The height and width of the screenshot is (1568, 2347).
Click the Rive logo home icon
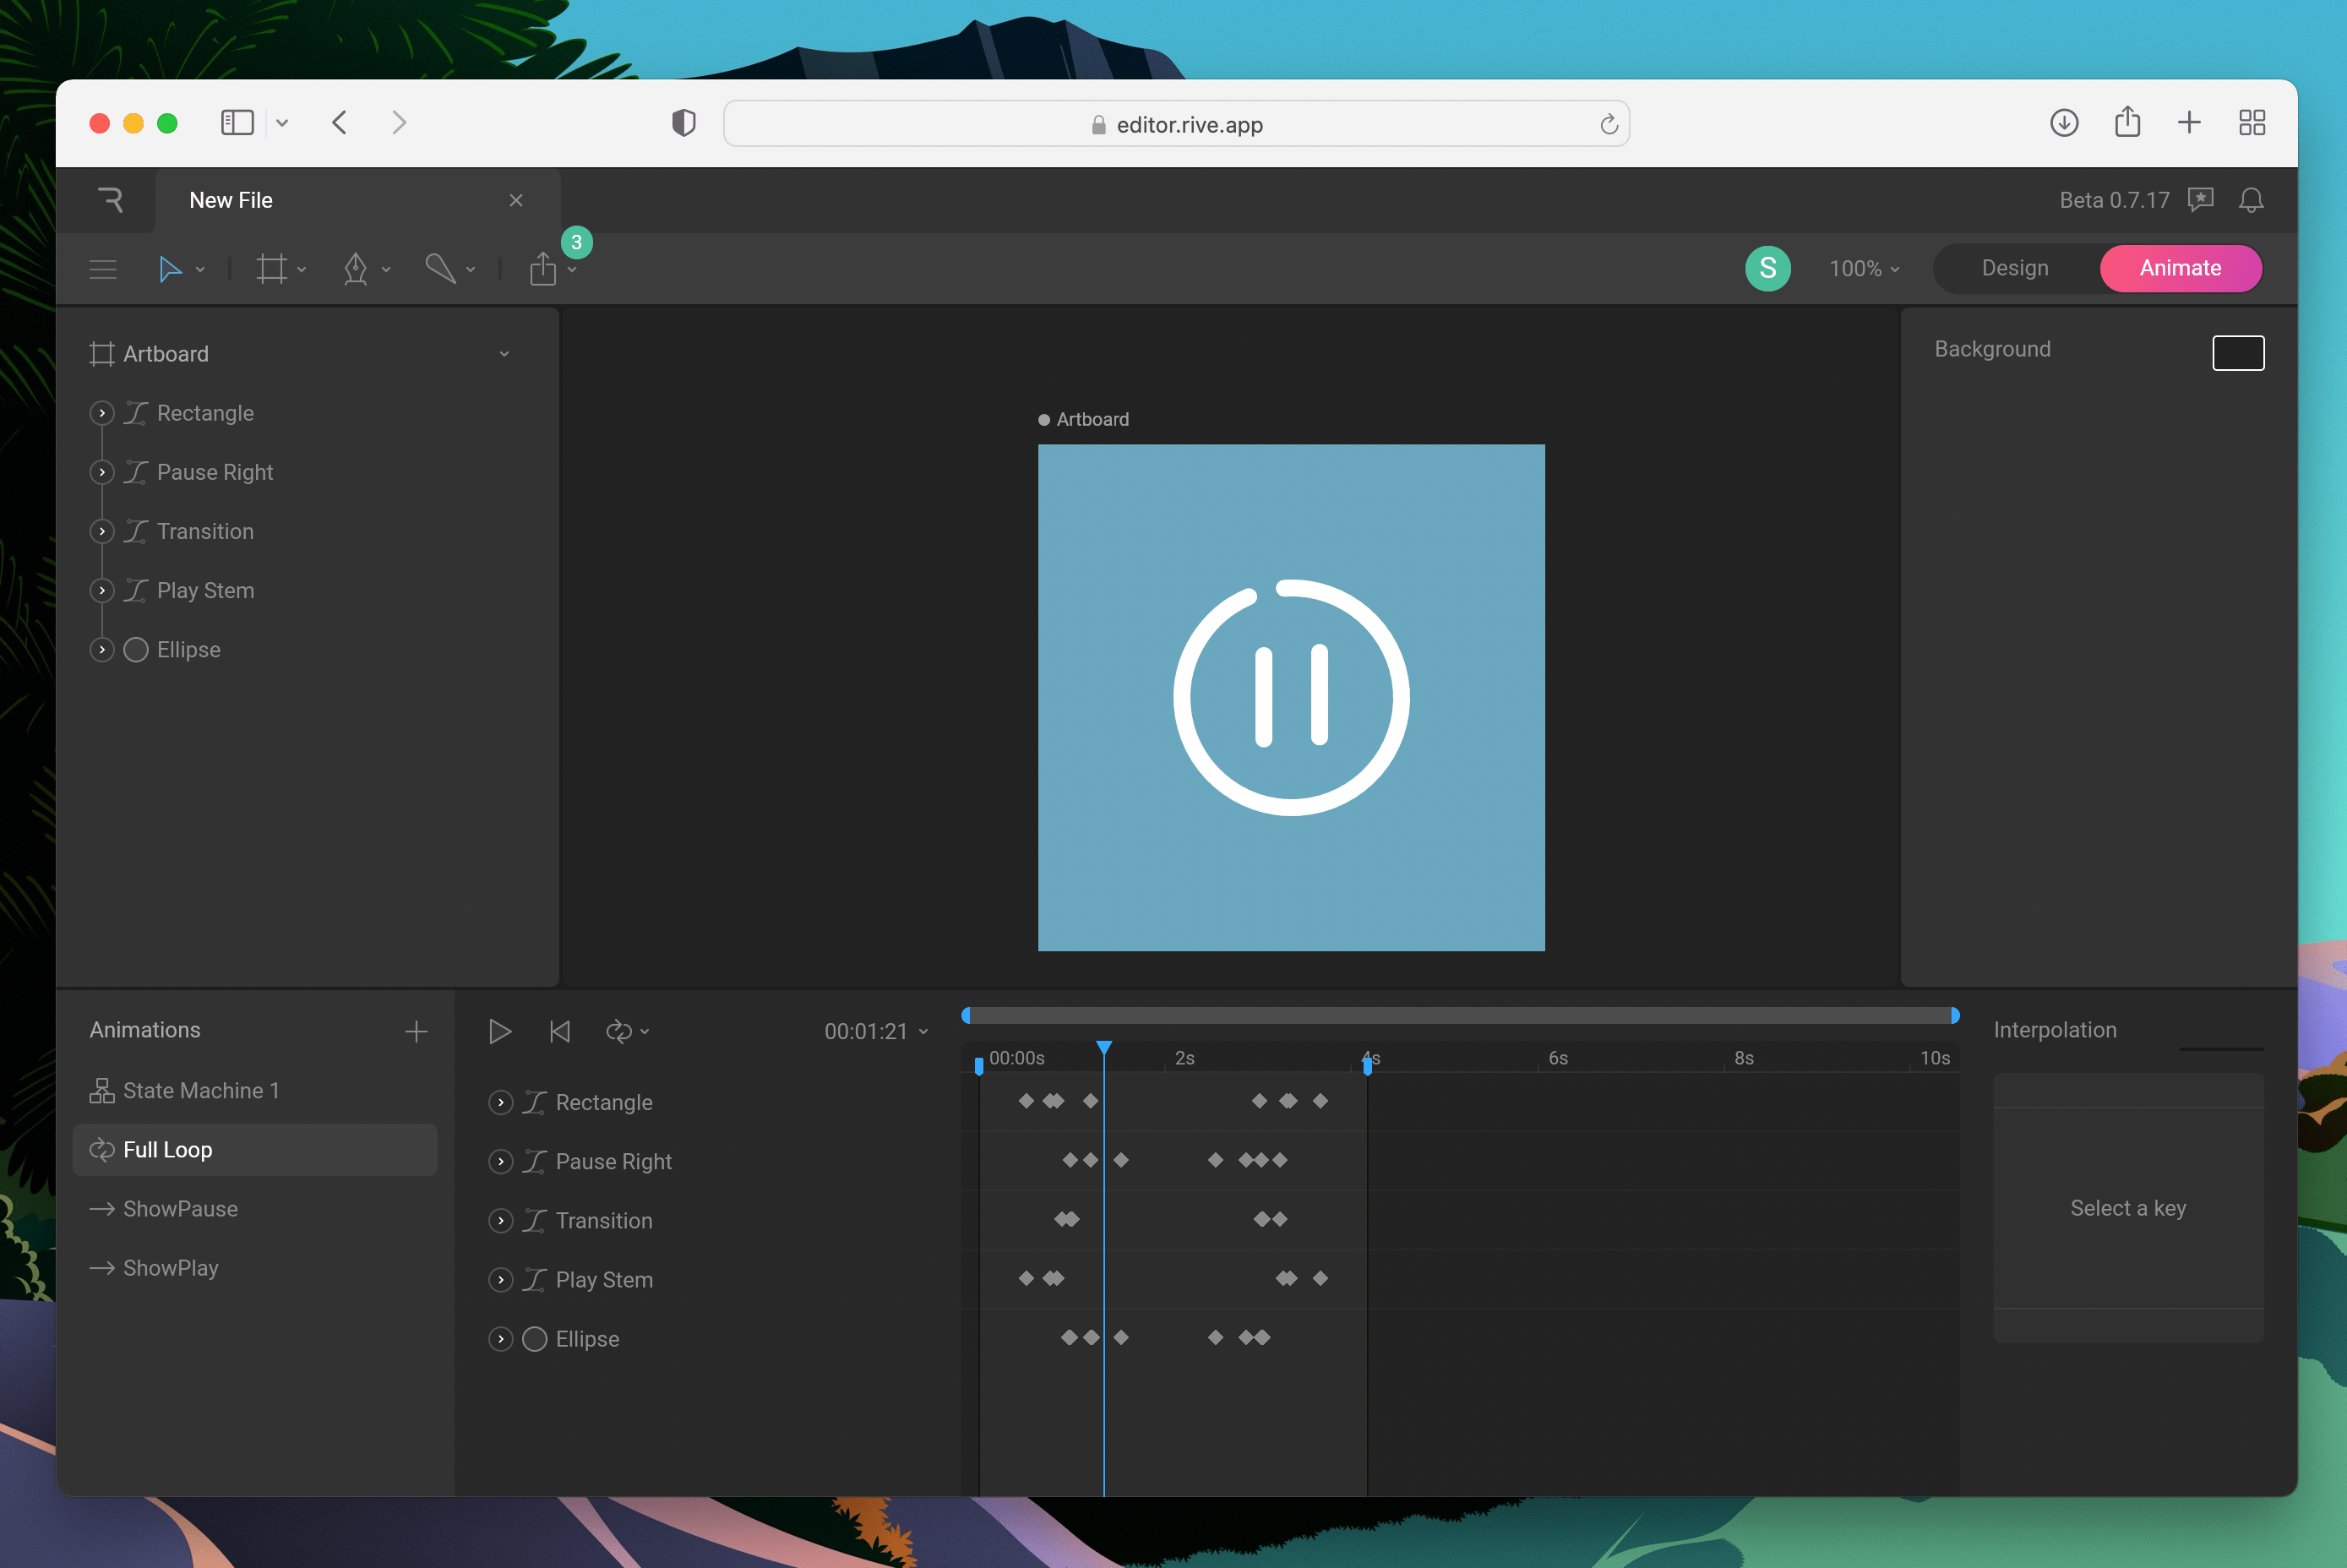pyautogui.click(x=110, y=200)
